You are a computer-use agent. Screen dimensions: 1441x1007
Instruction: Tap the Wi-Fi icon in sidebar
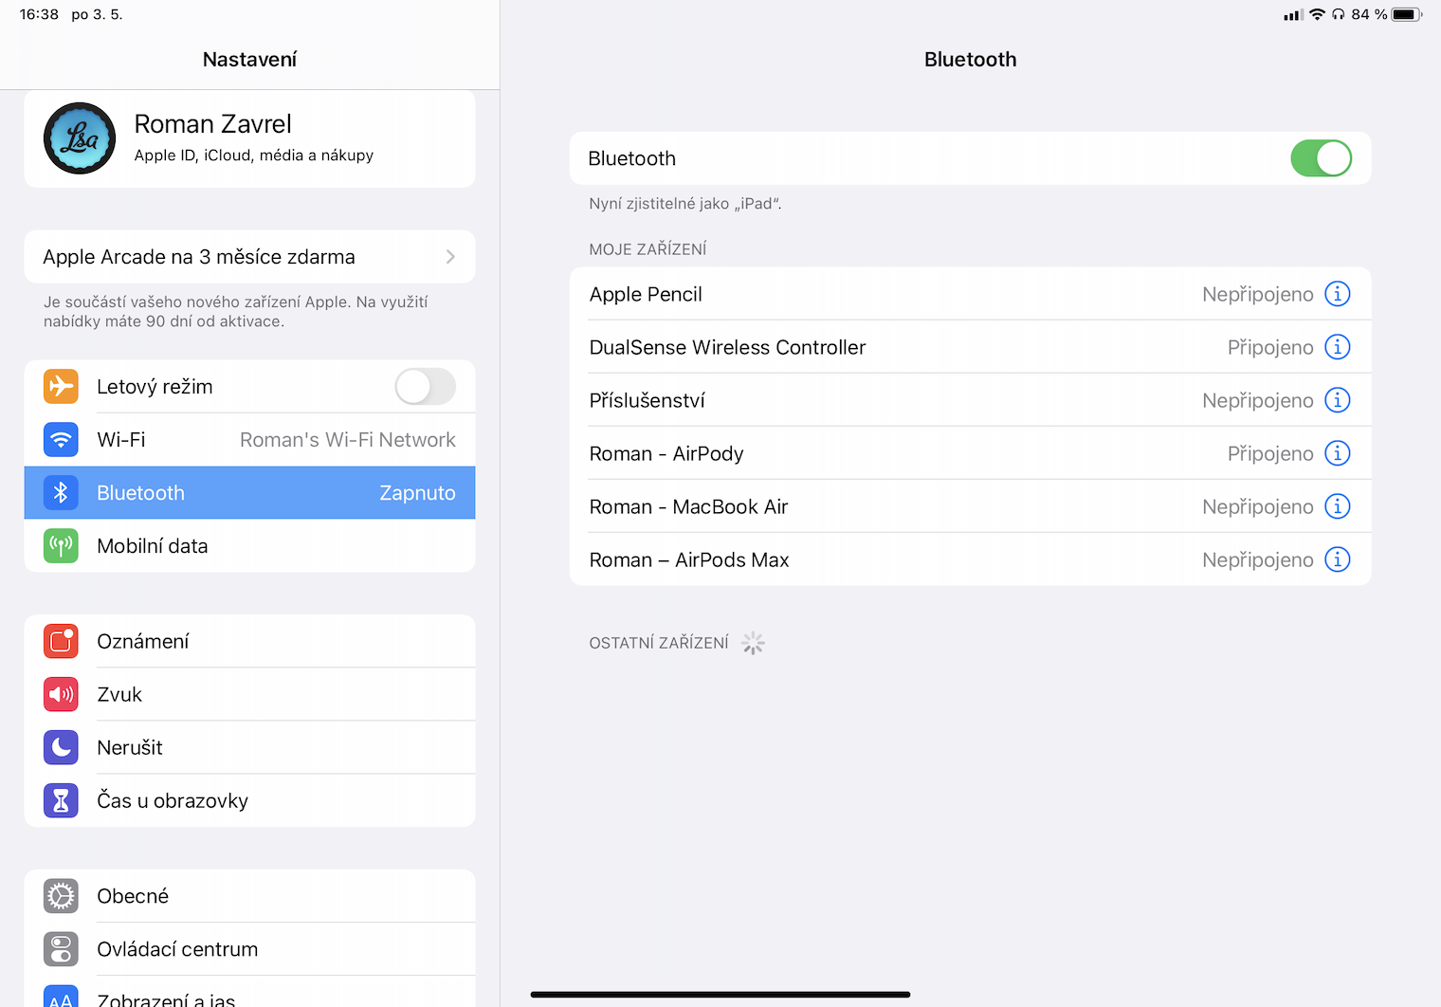pos(61,440)
